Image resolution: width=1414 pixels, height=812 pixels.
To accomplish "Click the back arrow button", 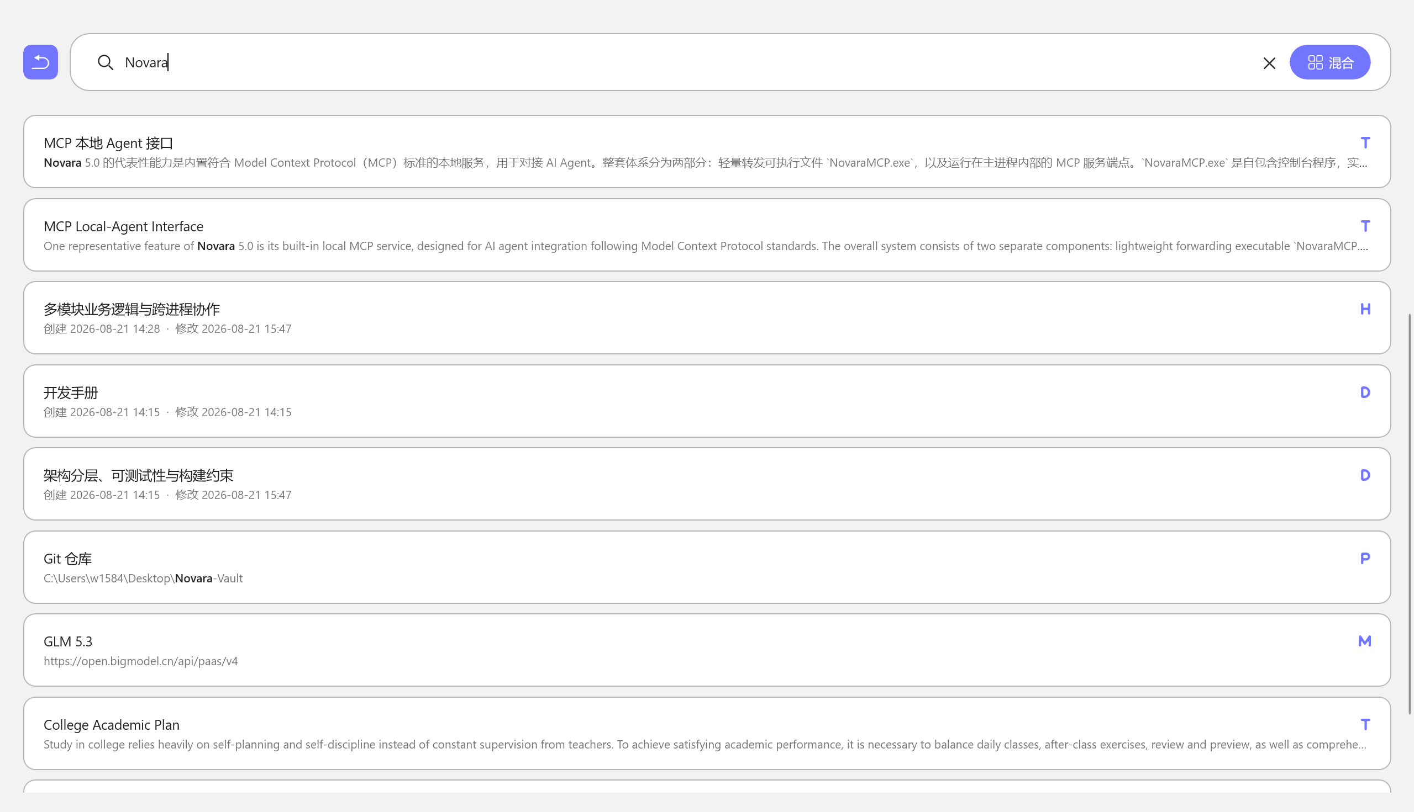I will click(x=40, y=62).
